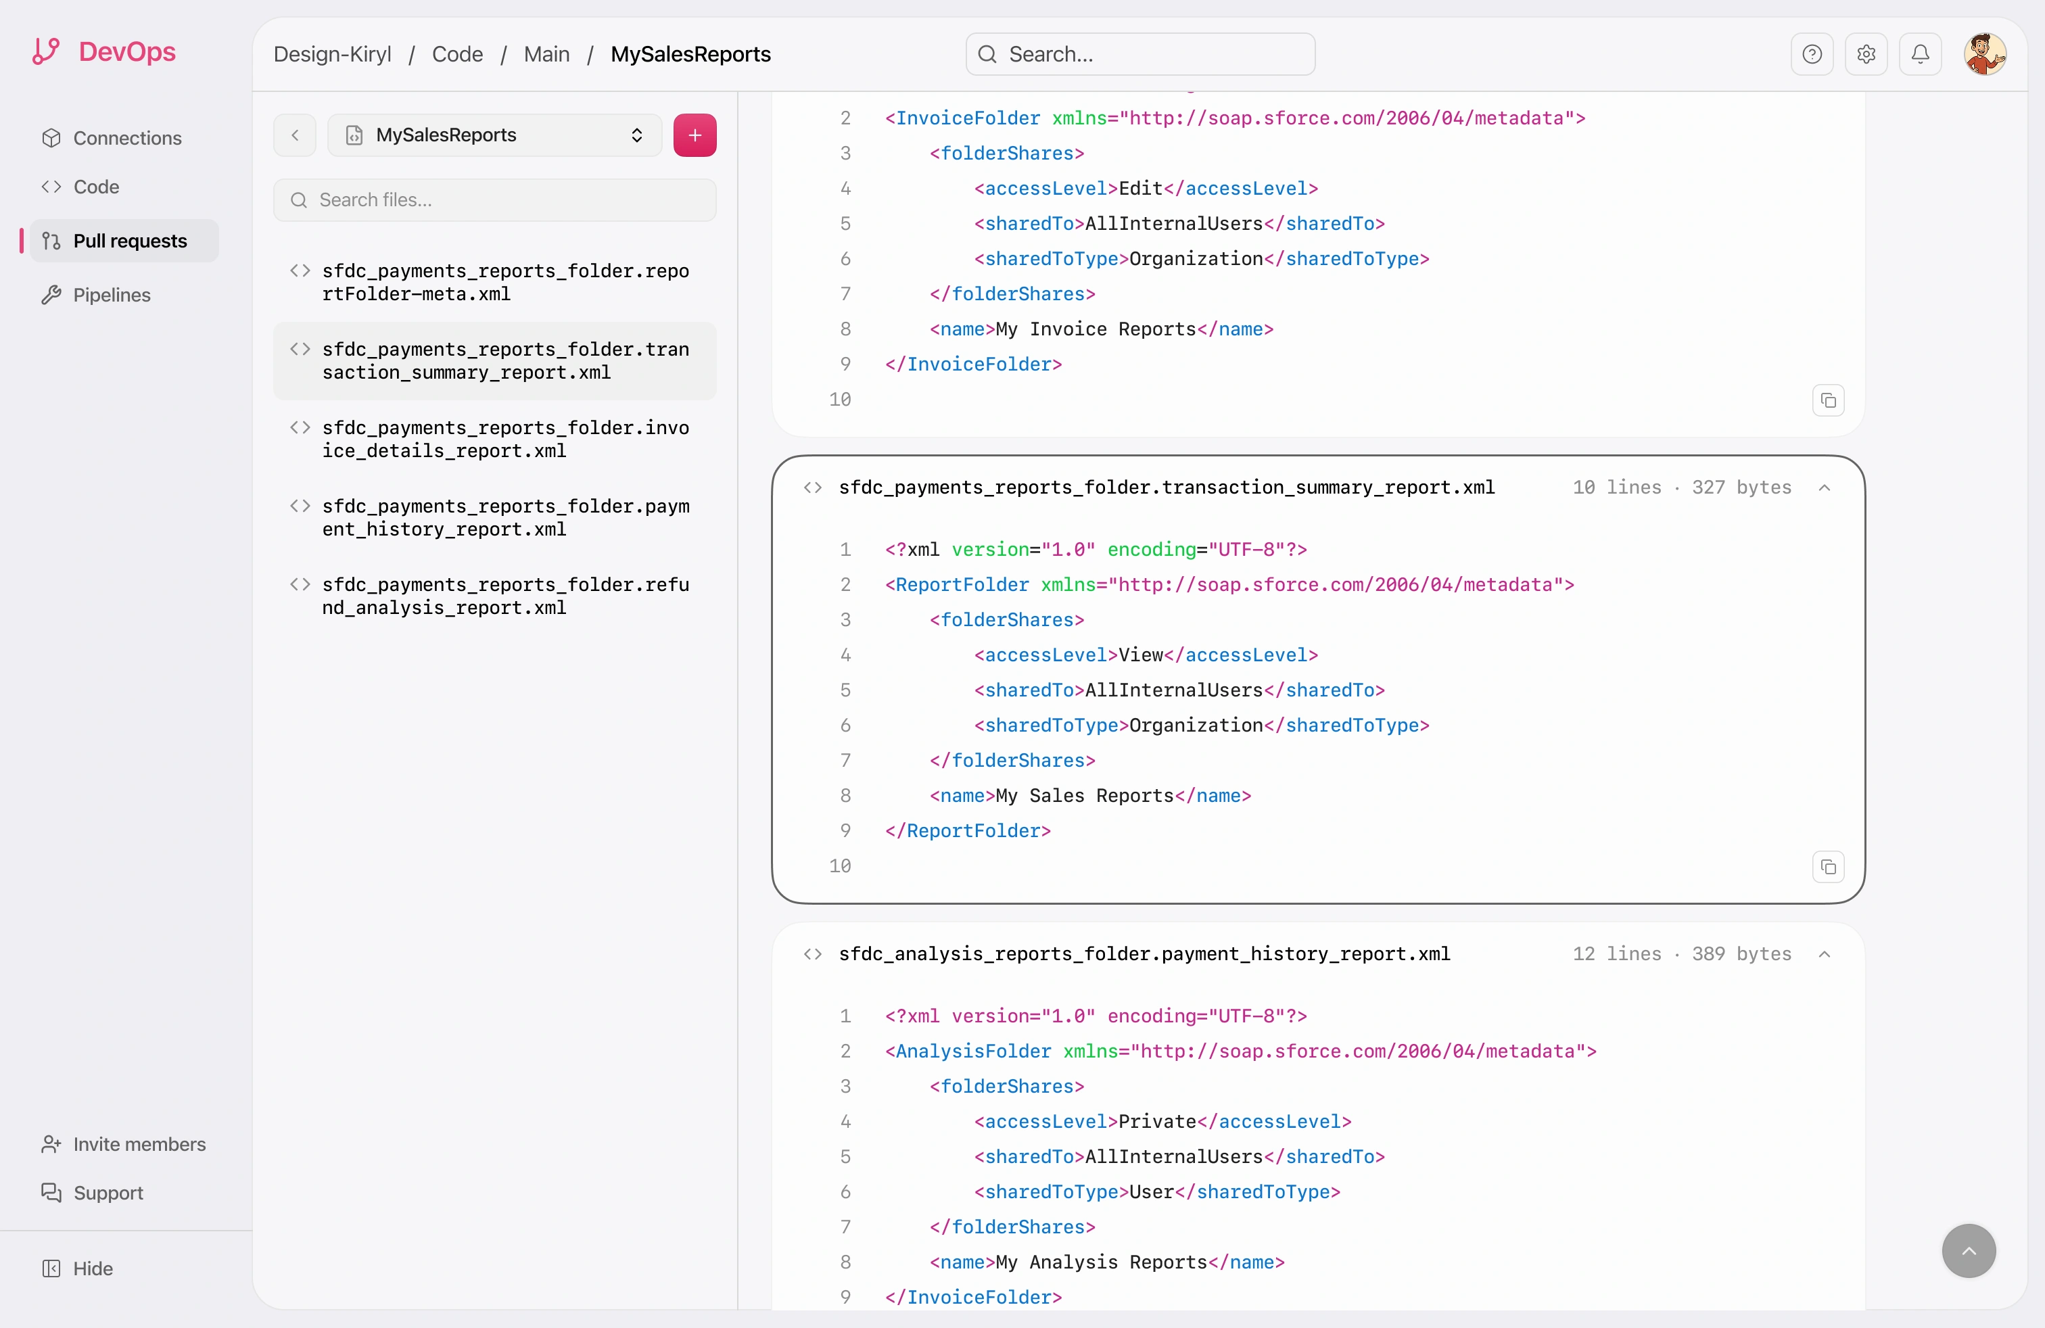Screen dimensions: 2045x1328
Task: Open notifications bell icon
Action: [1919, 54]
